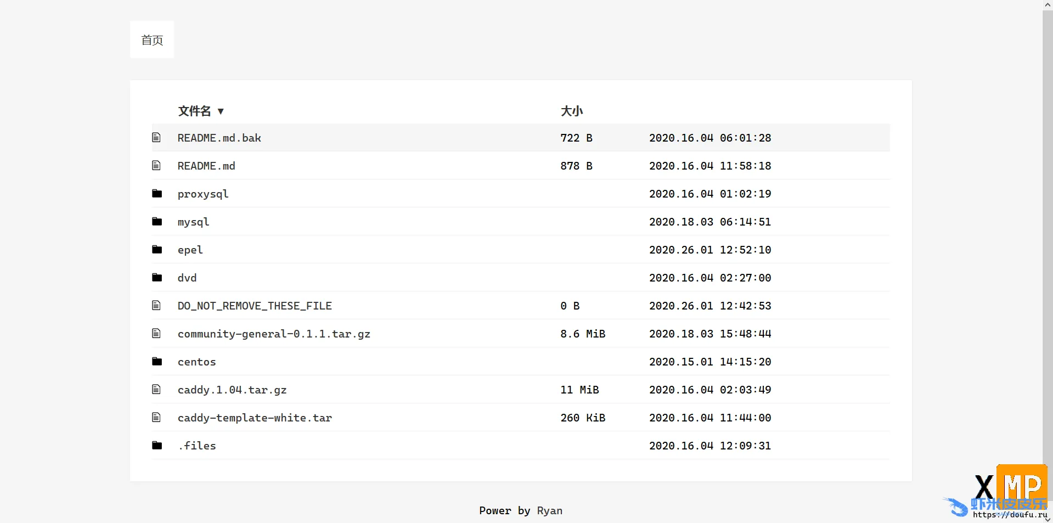Go to the 首页 home tab
Viewport: 1053px width, 523px height.
click(x=152, y=40)
